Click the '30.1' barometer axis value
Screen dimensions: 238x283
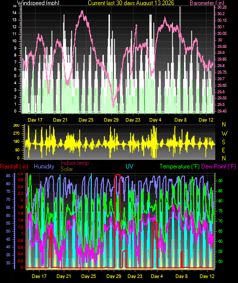coord(221,27)
